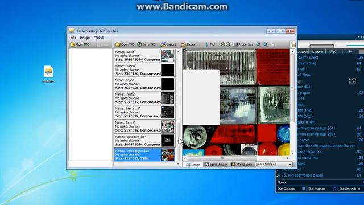
Task: Open the Image menu
Action: tap(85, 38)
